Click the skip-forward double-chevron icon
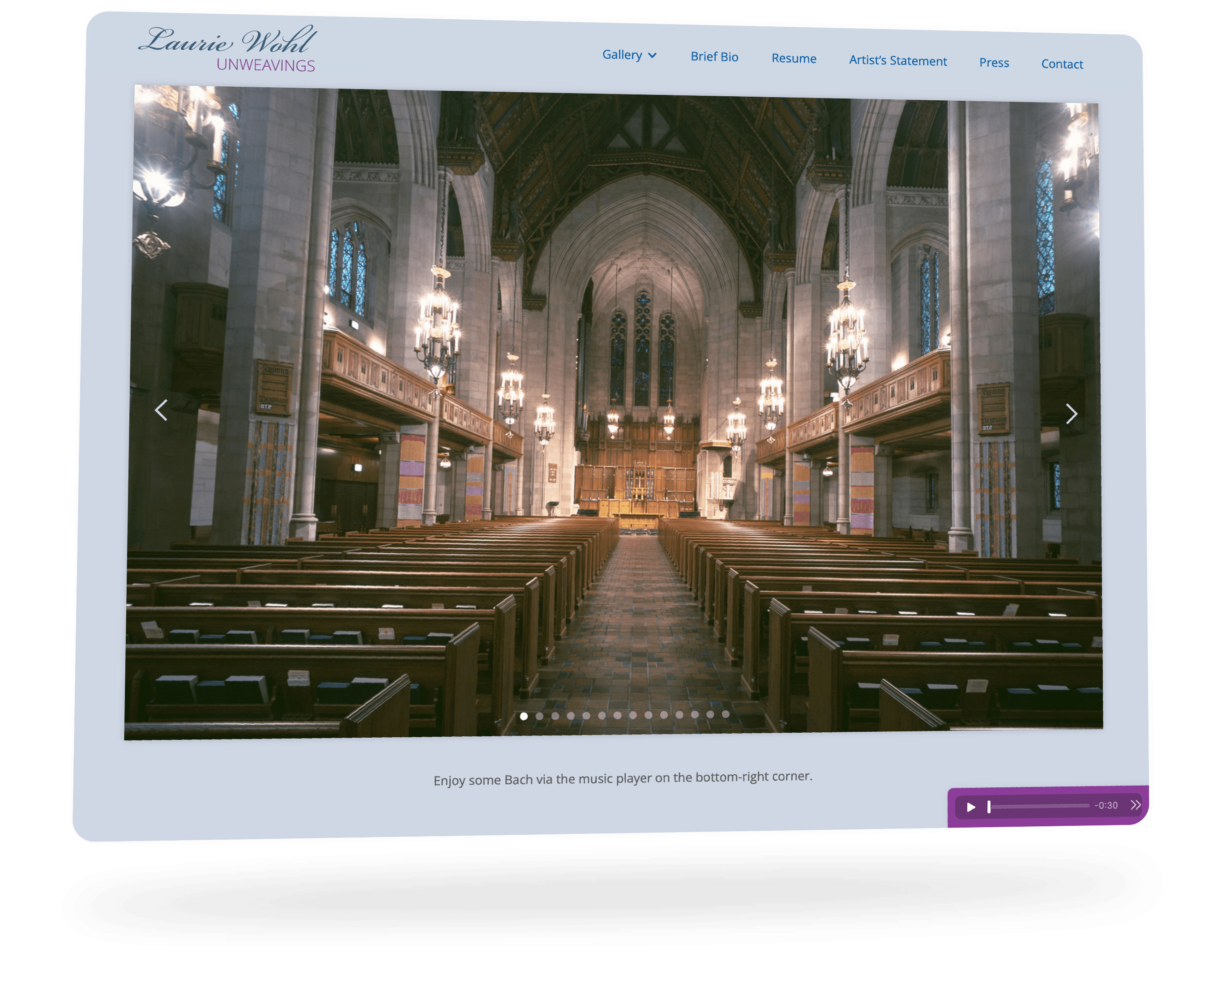The height and width of the screenshot is (987, 1217). pos(1135,804)
